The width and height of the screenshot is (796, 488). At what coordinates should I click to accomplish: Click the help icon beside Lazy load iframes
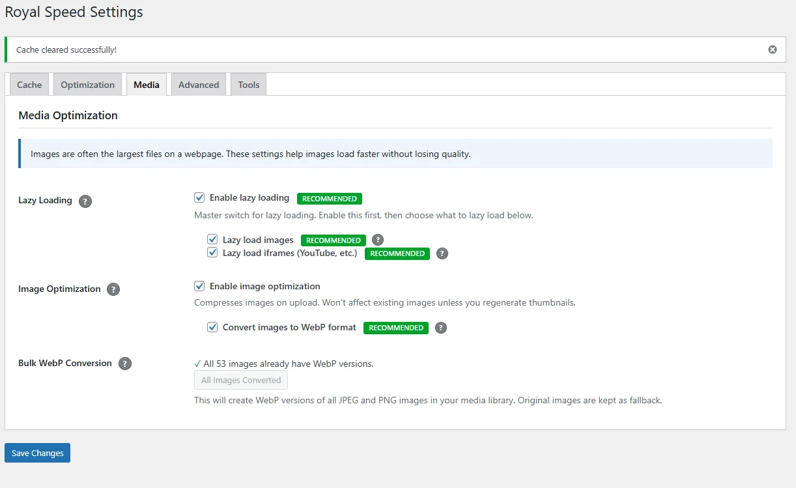[442, 253]
